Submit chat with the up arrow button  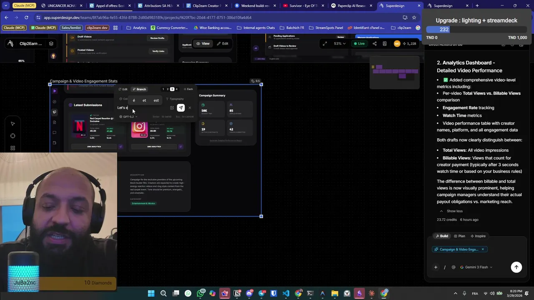(516, 267)
